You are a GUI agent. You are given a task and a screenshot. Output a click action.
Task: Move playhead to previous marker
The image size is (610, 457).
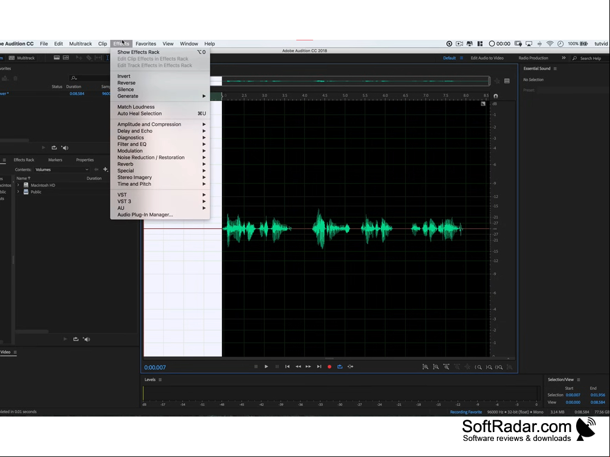point(287,367)
